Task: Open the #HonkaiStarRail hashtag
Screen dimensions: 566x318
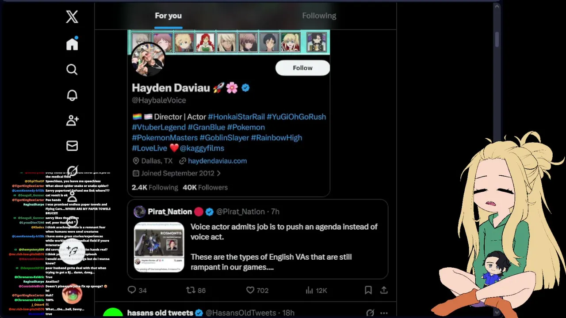Action: (x=236, y=117)
